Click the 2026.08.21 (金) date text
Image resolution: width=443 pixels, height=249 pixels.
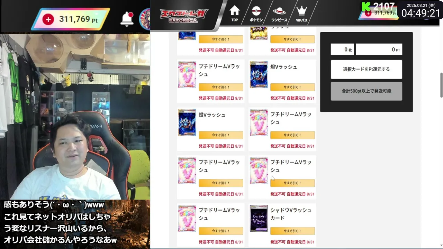[421, 5]
